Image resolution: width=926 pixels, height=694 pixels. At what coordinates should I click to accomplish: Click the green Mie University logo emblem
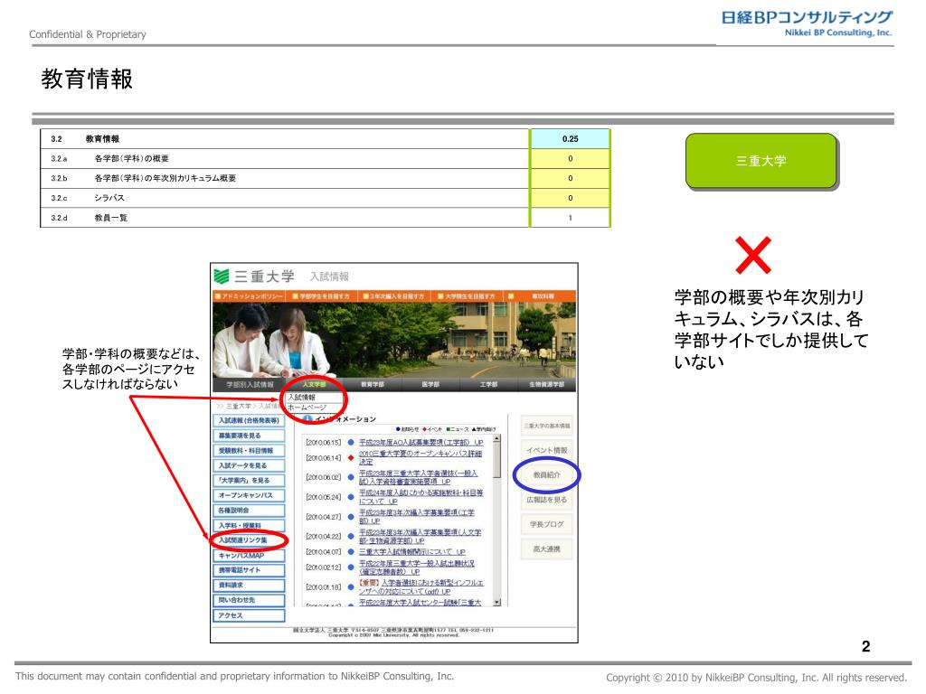(x=222, y=277)
